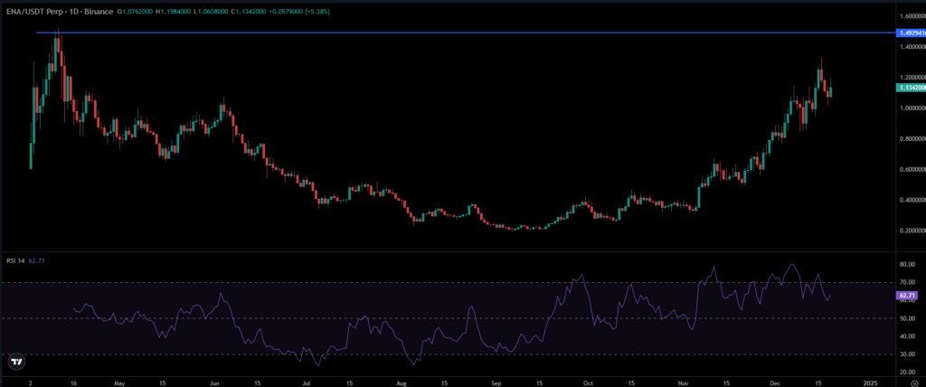926x387 pixels.
Task: Click the Oct label on time axis
Action: [x=588, y=382]
